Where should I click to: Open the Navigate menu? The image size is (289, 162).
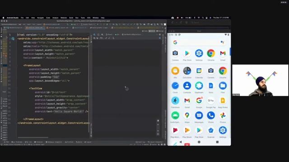tap(40, 18)
